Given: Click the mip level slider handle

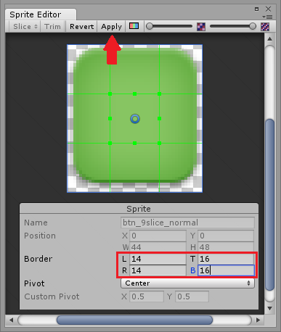Looking at the screenshot, I should 253,26.
